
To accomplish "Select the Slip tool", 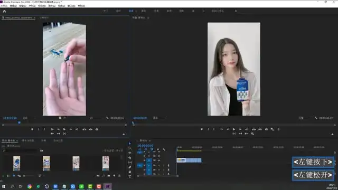I will (x=129, y=163).
